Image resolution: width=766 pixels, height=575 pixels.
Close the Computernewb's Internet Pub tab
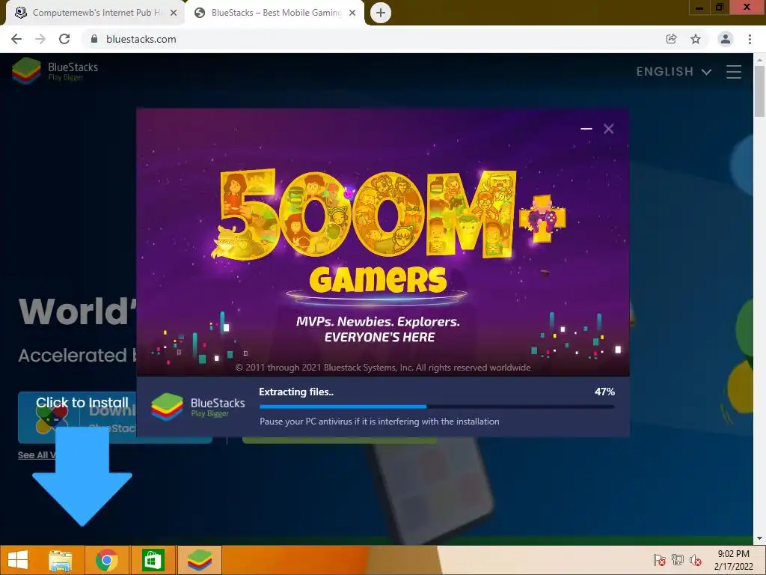(174, 13)
